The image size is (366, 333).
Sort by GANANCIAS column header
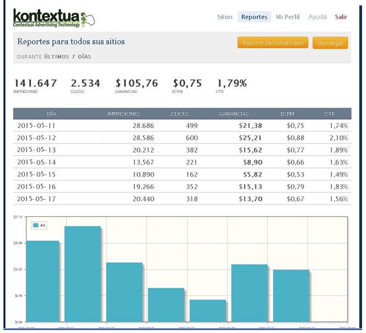click(234, 114)
